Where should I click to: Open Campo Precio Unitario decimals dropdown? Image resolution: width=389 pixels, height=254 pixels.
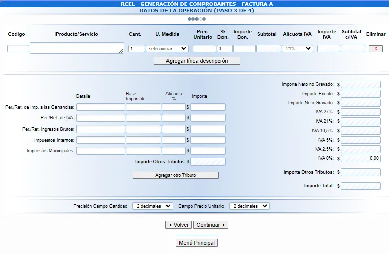point(249,206)
